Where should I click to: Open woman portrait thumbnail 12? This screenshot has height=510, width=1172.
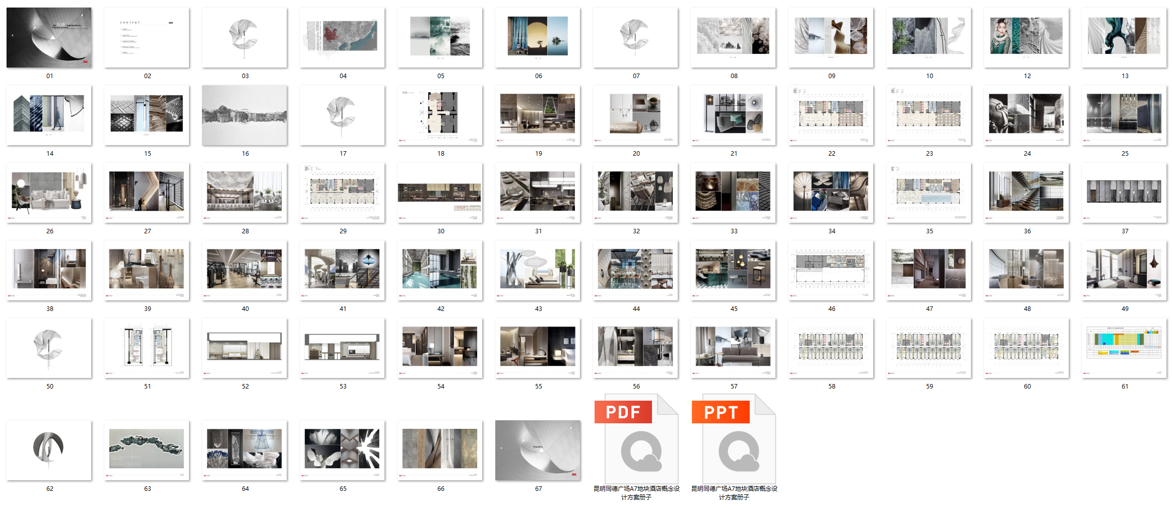pos(1026,38)
